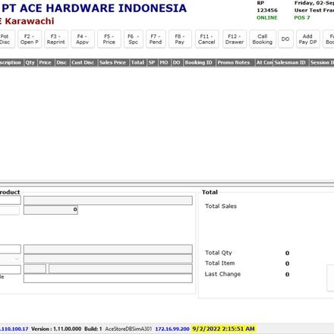This screenshot has height=334, width=334.
Task: Select the F4 - Appv button
Action: tap(83, 39)
